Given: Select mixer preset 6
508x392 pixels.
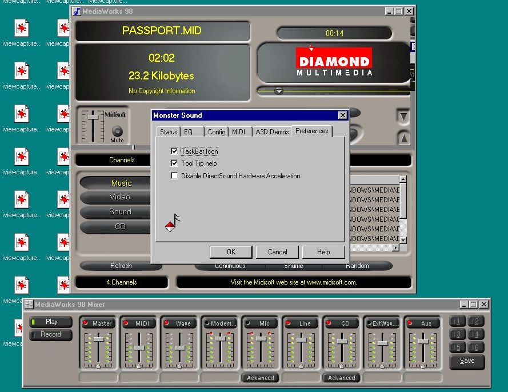Looking at the screenshot, I should click(x=475, y=347).
